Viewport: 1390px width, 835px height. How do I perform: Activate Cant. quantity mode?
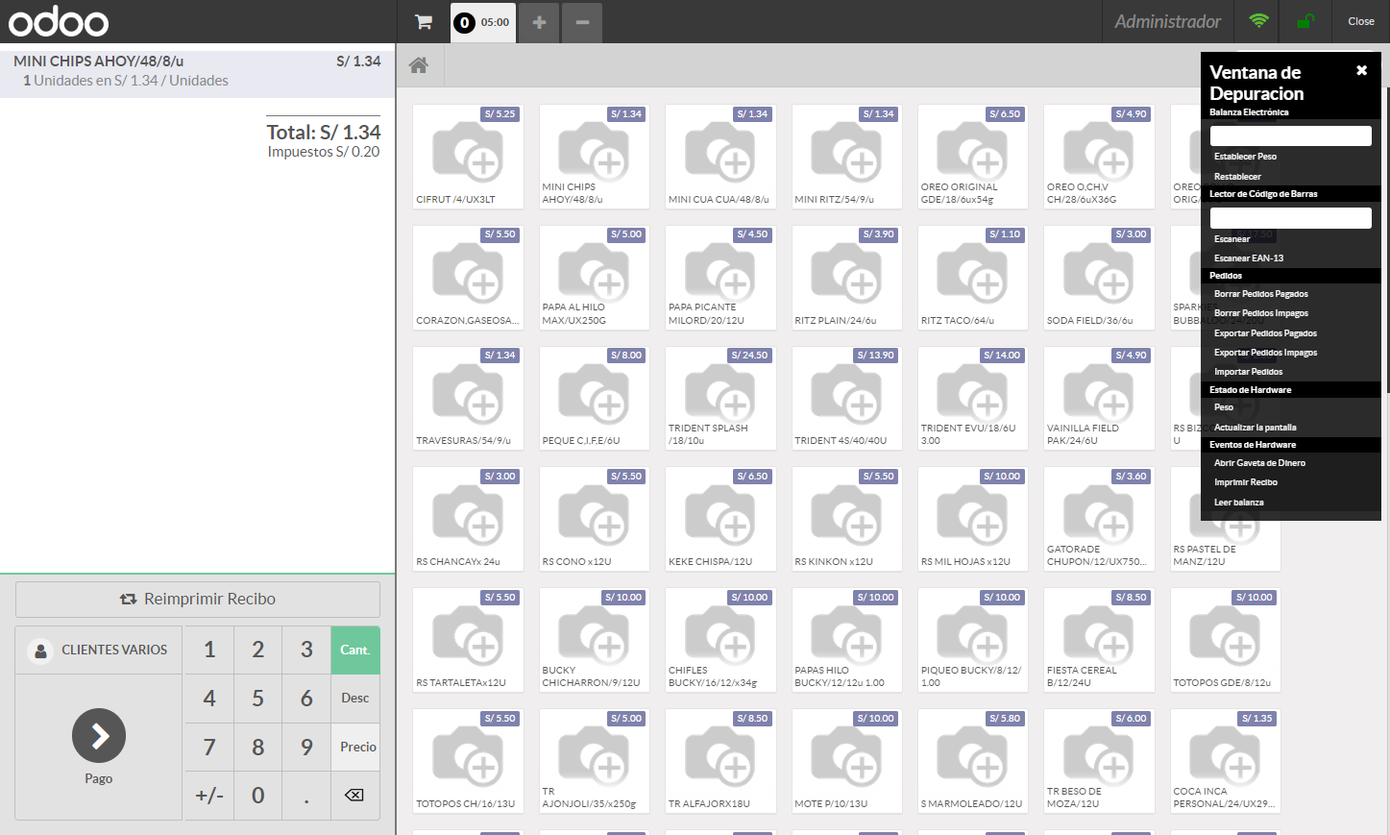tap(355, 650)
